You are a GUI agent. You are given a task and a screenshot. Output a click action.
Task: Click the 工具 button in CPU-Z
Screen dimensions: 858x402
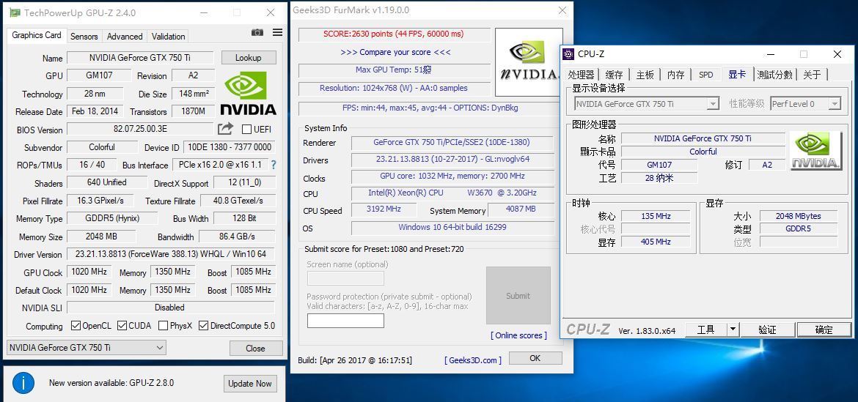coord(706,330)
